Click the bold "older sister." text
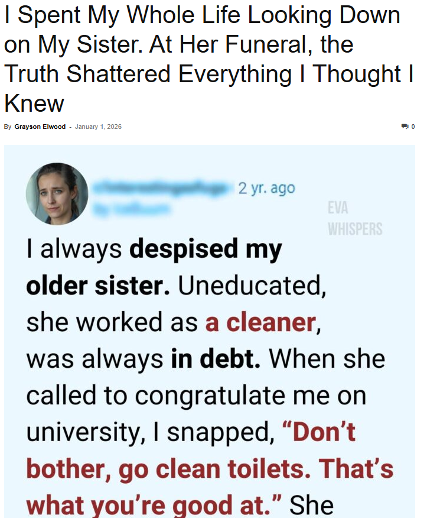 (99, 286)
